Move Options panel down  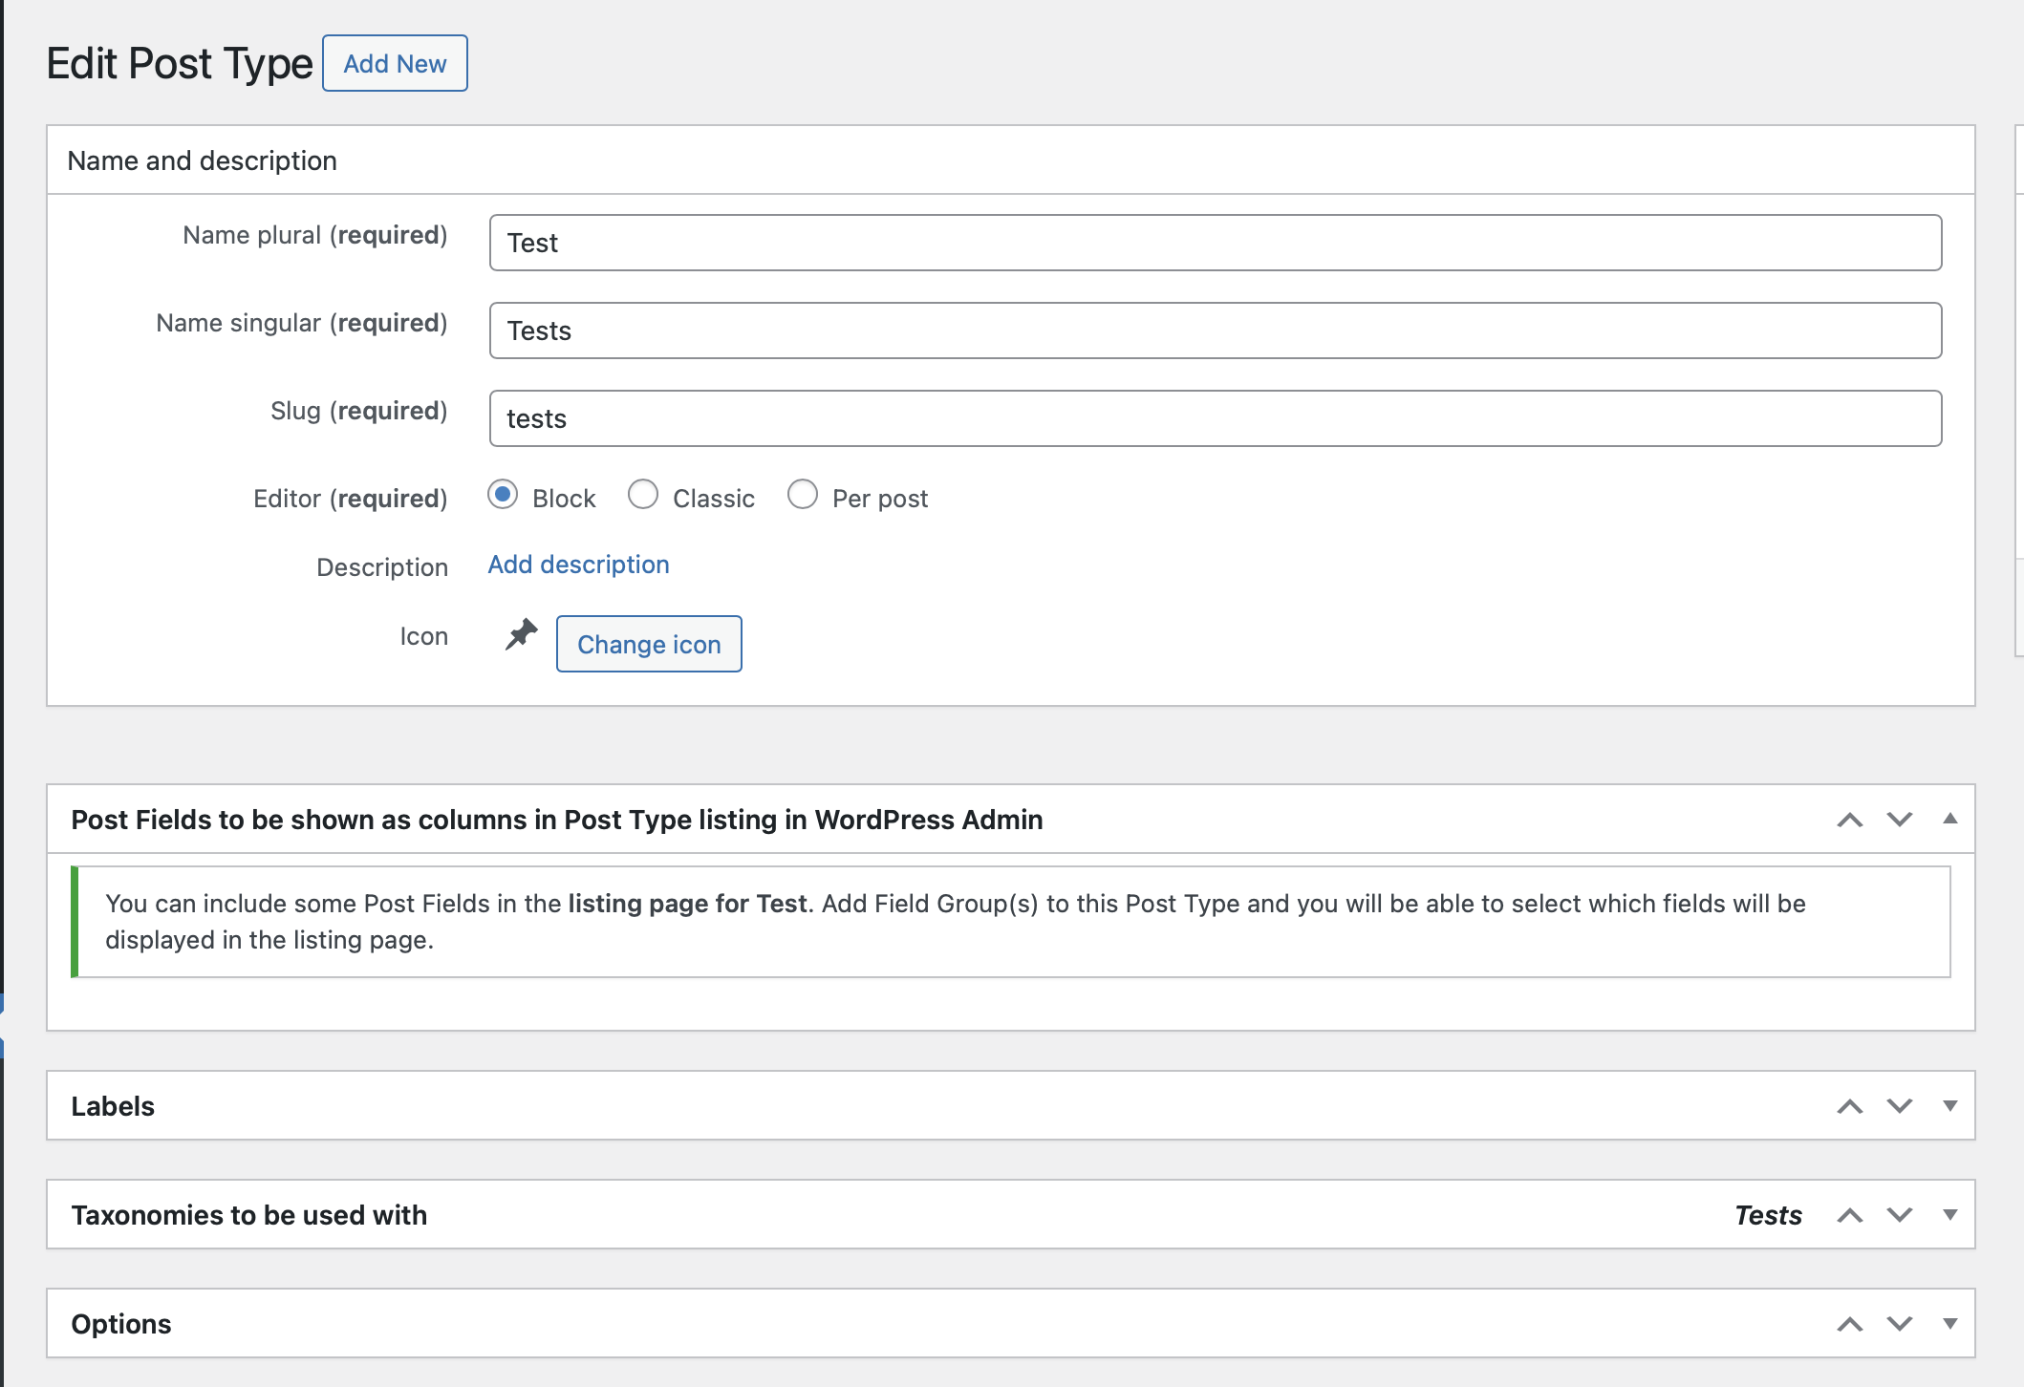[x=1900, y=1324]
